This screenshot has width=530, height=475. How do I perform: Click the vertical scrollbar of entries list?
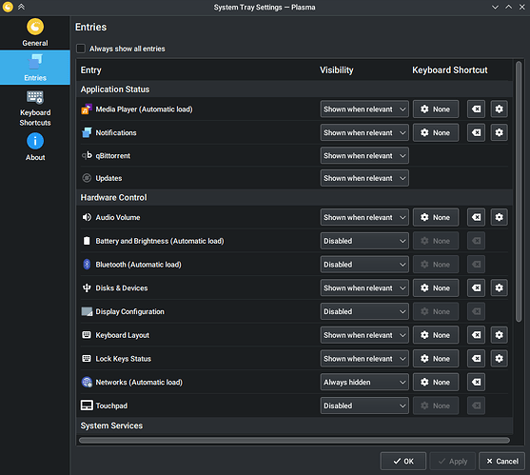pyautogui.click(x=519, y=191)
